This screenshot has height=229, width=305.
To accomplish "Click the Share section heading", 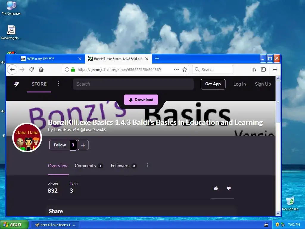I will [x=56, y=211].
